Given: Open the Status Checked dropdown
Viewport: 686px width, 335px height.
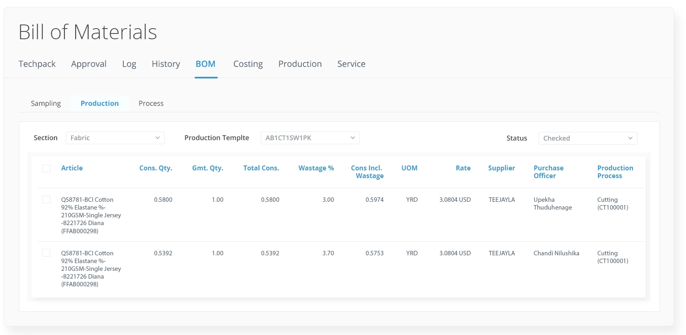Looking at the screenshot, I should pyautogui.click(x=587, y=138).
